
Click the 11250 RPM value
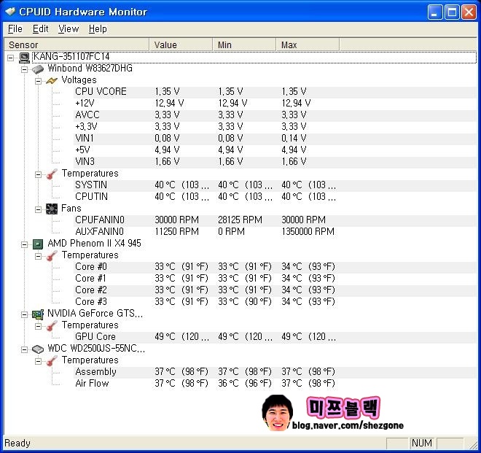(x=176, y=232)
